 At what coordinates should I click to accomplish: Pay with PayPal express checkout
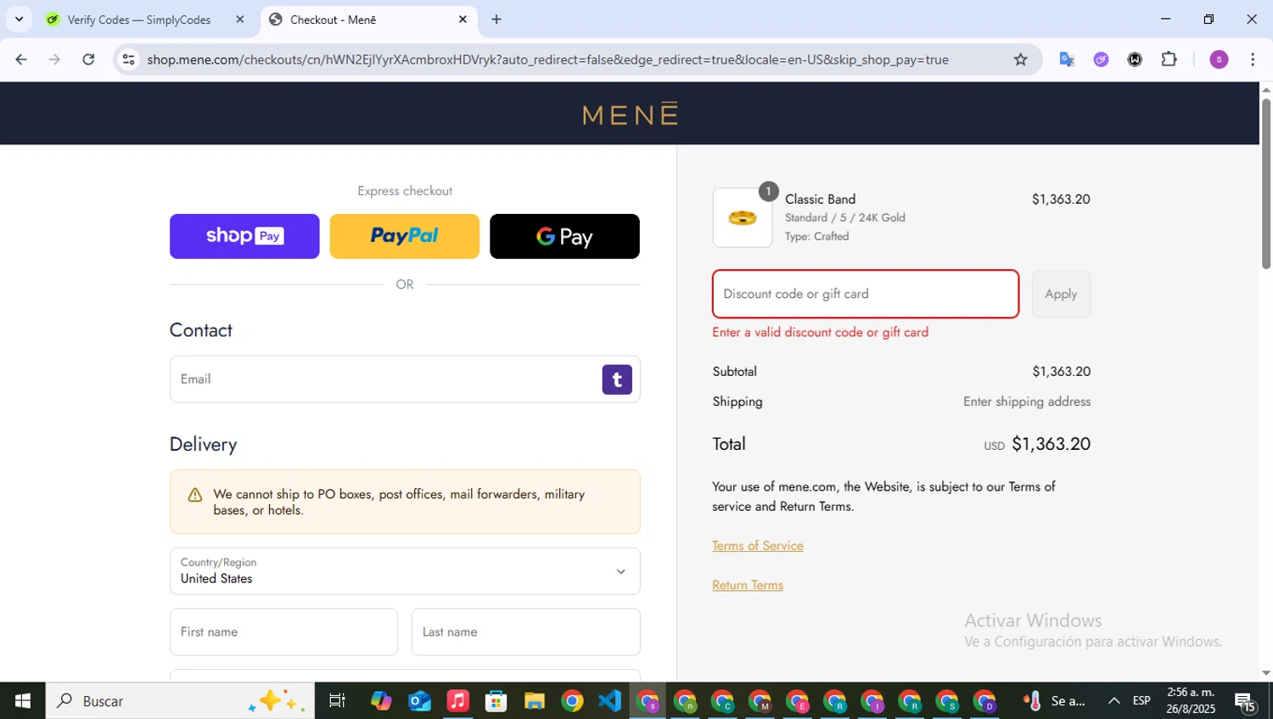[x=404, y=236]
